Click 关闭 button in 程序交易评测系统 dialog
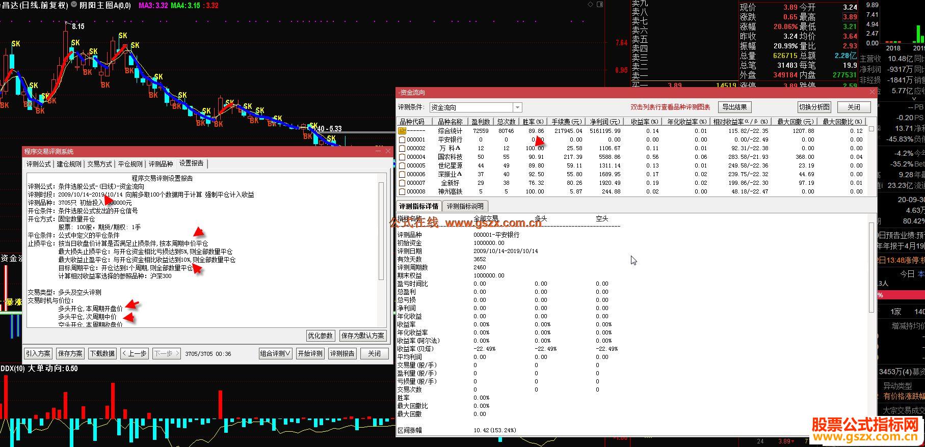 pos(375,353)
